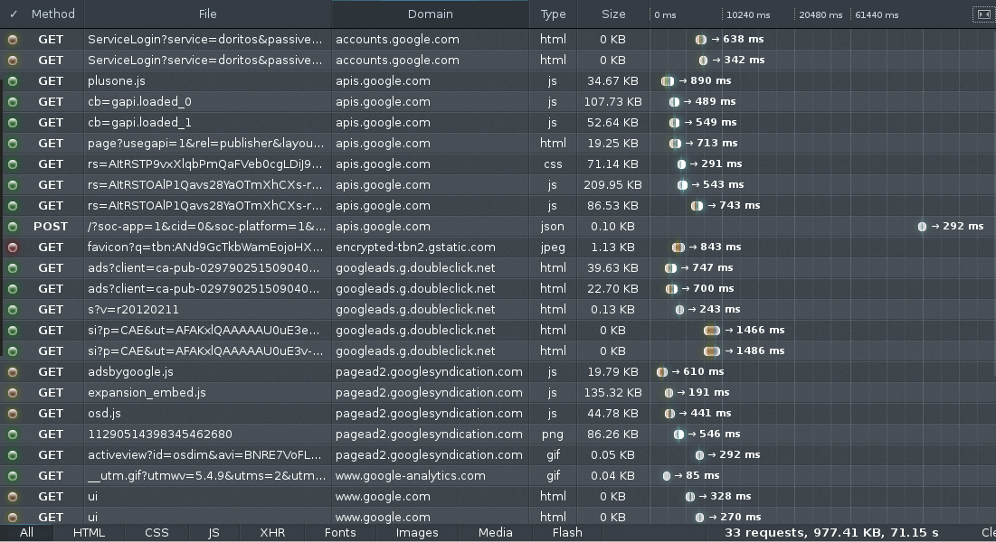Image resolution: width=996 pixels, height=542 pixels.
Task: Filter requests by Media
Action: pyautogui.click(x=496, y=532)
